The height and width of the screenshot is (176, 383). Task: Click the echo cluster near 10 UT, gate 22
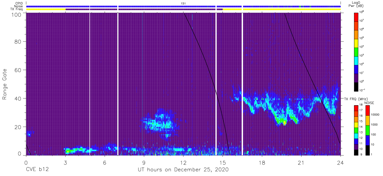[158, 124]
